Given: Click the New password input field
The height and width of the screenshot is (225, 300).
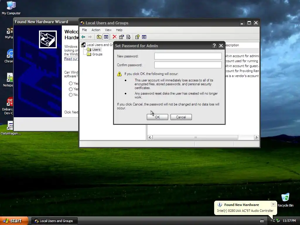Looking at the screenshot, I should click(188, 56).
